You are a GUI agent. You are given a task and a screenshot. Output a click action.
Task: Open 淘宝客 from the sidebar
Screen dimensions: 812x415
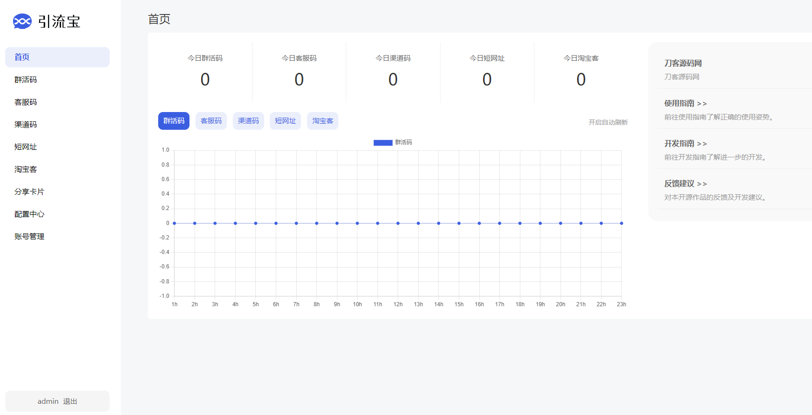26,169
